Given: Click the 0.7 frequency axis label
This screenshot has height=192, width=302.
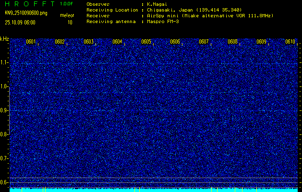Looking at the screenshot, I should pyautogui.click(x=4, y=158).
